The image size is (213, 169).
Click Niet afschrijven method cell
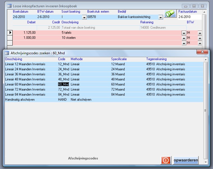(x=81, y=100)
